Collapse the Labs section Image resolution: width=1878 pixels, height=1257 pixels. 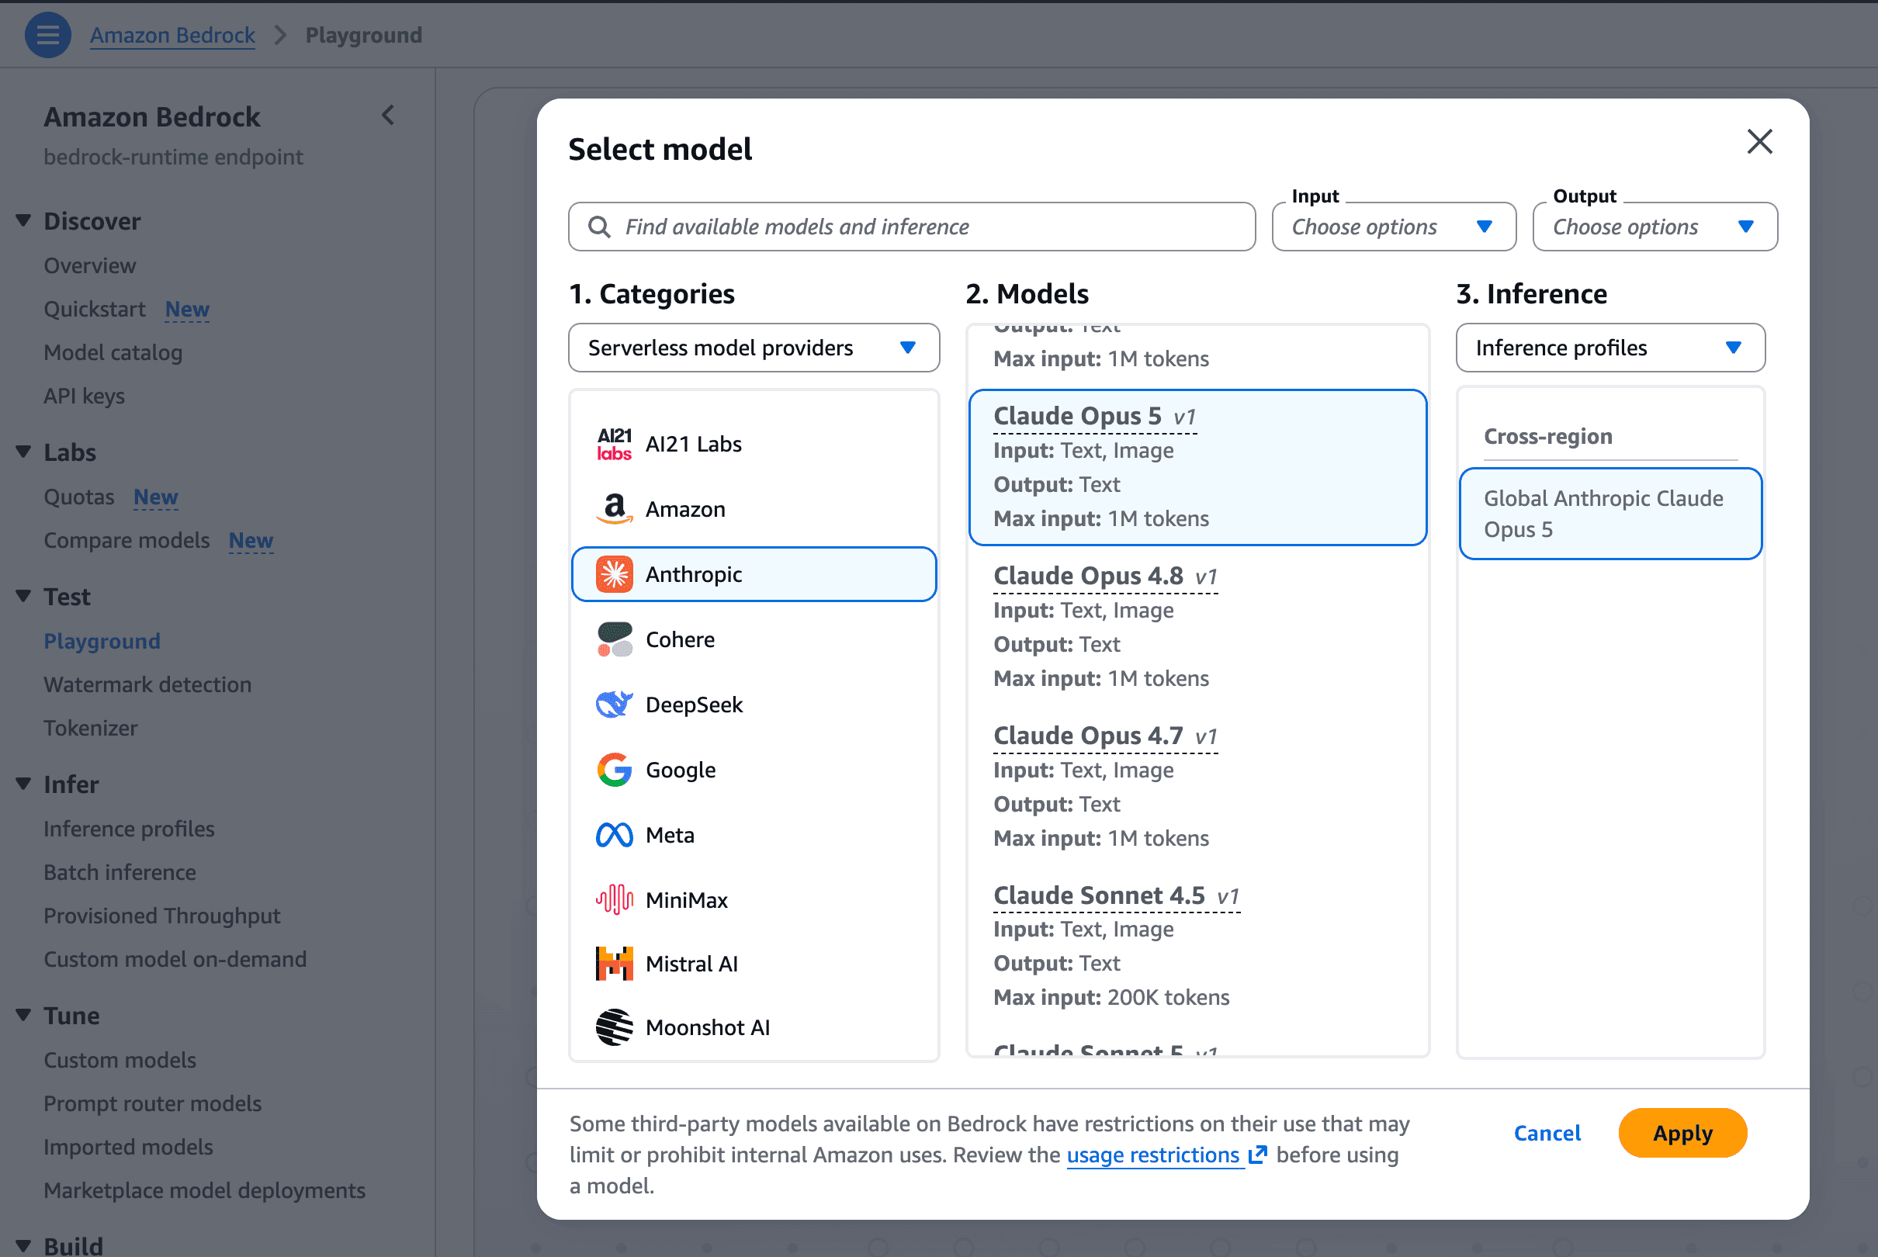click(x=24, y=452)
